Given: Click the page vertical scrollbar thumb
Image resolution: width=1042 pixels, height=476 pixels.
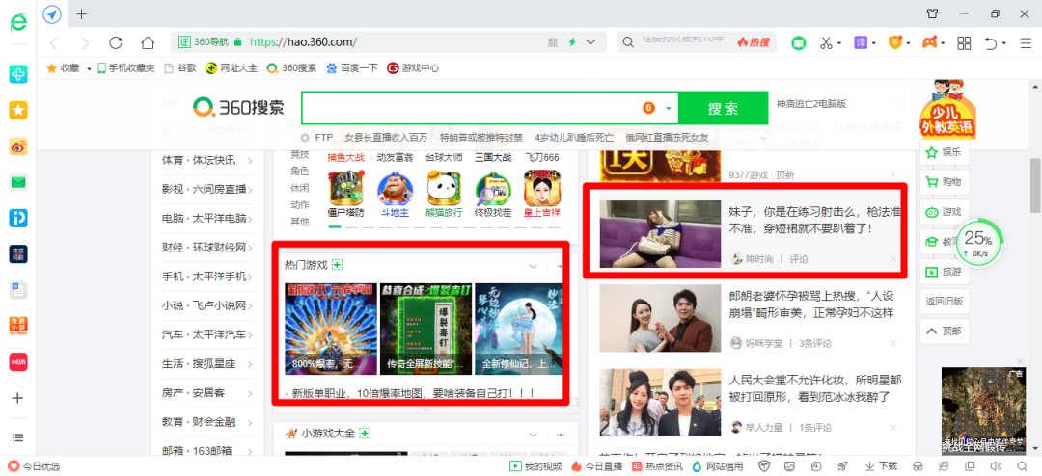Looking at the screenshot, I should 1035,186.
